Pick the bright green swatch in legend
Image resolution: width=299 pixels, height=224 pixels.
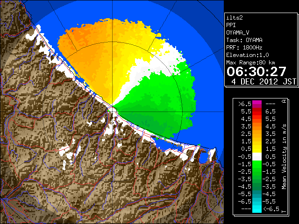(257, 164)
